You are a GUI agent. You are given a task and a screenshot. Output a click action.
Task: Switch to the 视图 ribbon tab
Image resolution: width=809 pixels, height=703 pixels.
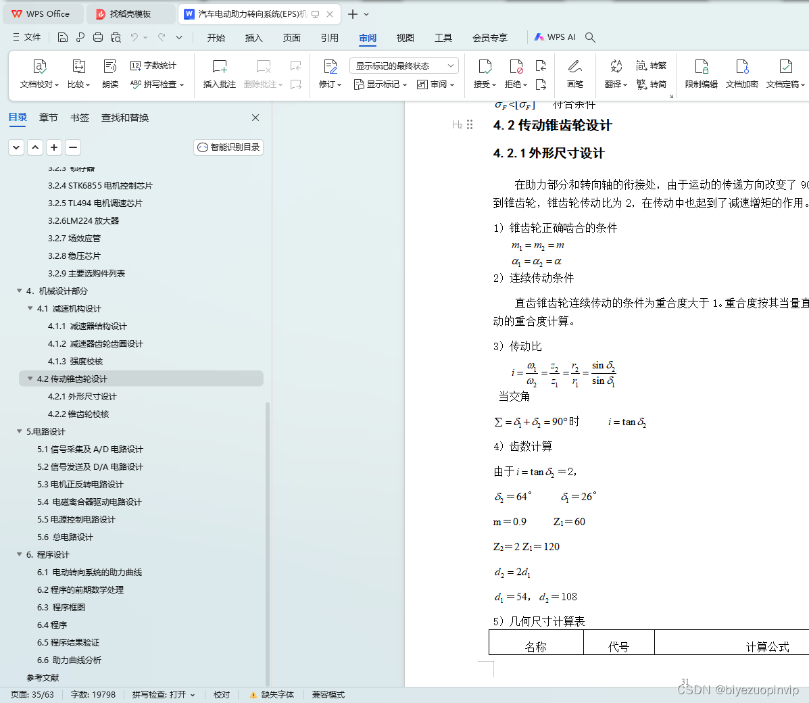point(405,38)
